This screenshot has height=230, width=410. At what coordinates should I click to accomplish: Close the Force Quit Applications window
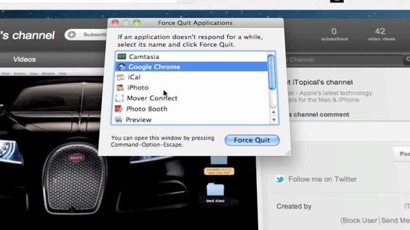point(115,23)
